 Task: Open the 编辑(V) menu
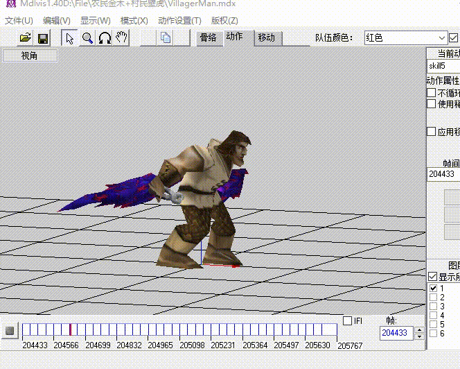coord(57,21)
